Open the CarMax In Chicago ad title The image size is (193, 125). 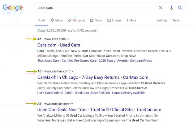tap(93, 77)
